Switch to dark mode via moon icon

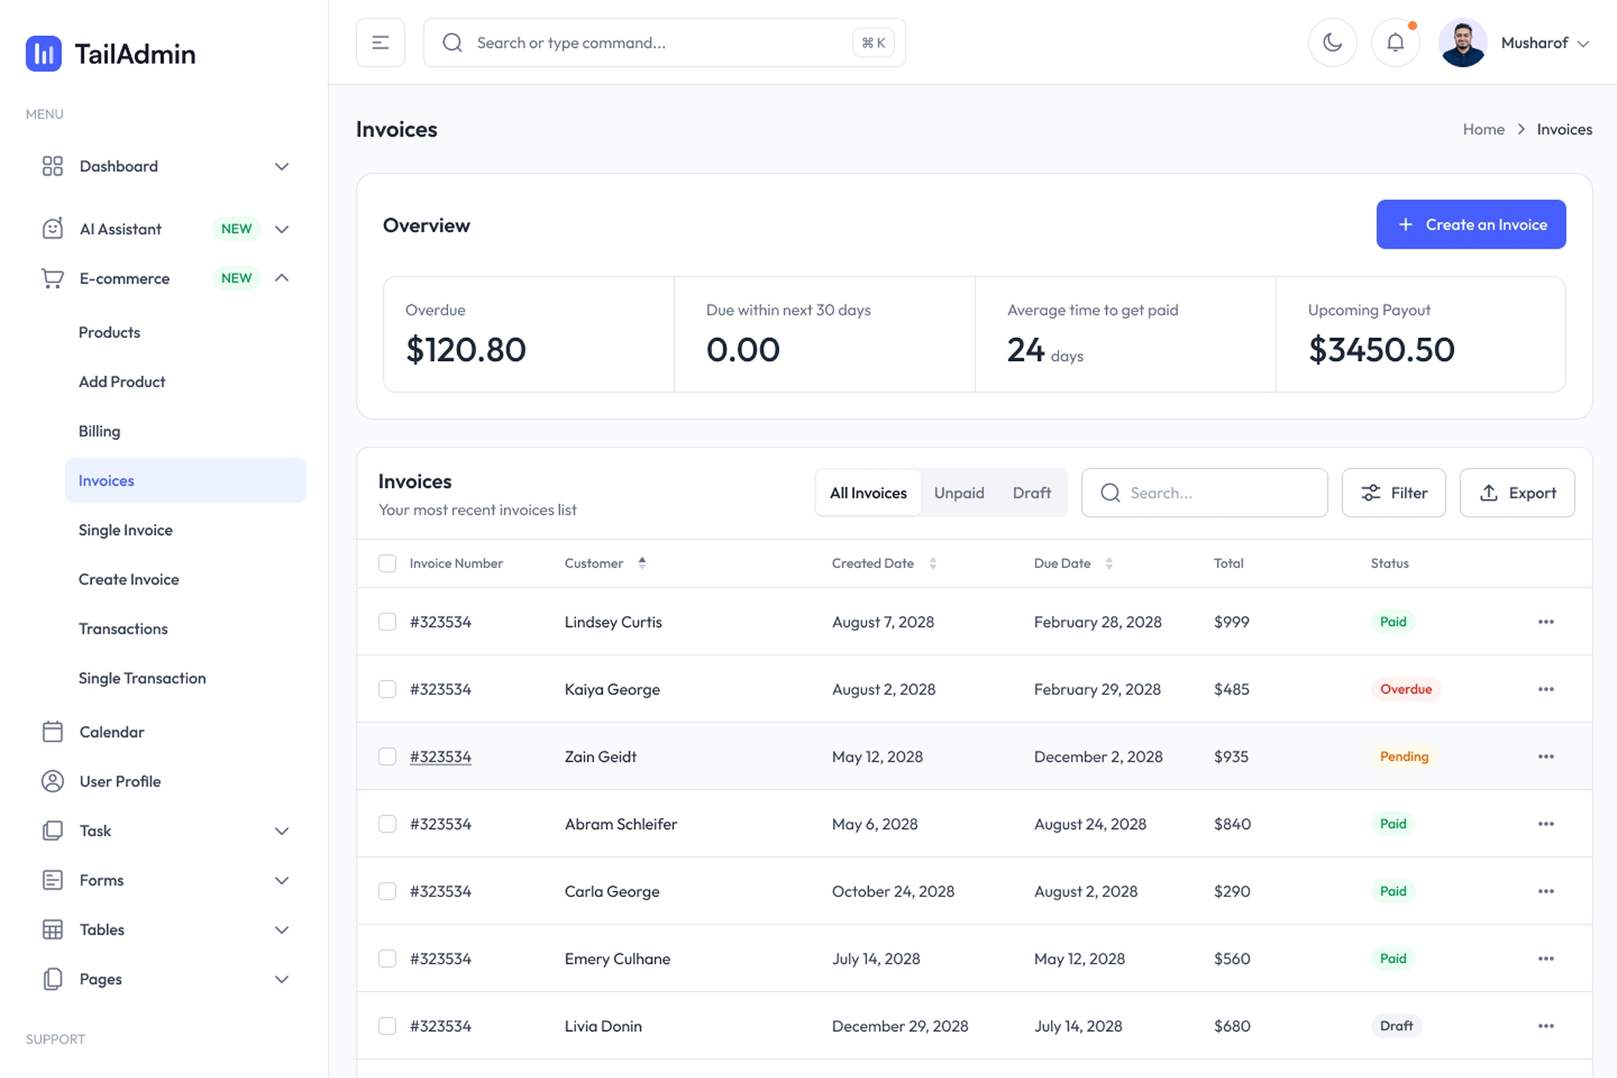(1333, 43)
